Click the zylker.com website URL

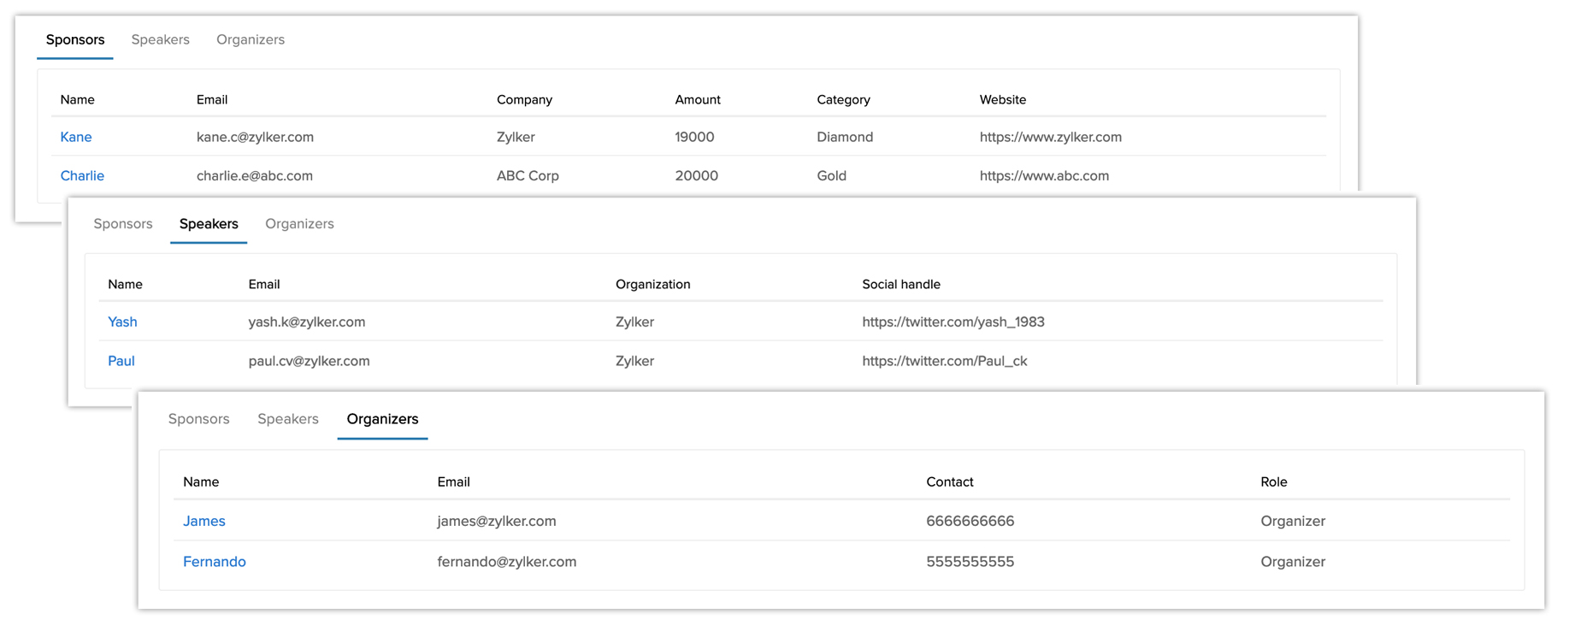coord(1050,137)
